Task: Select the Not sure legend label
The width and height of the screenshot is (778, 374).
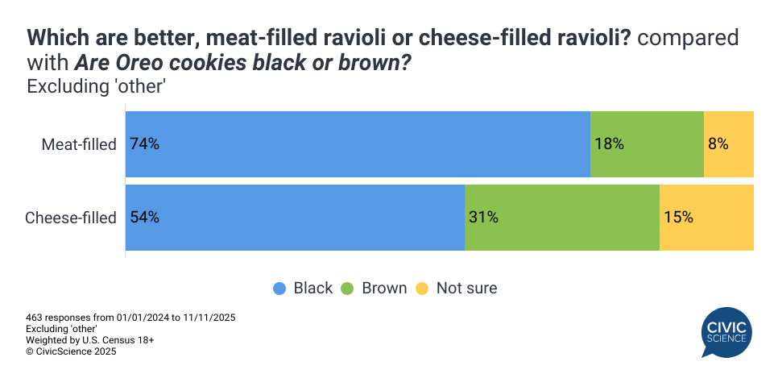Action: tap(466, 288)
